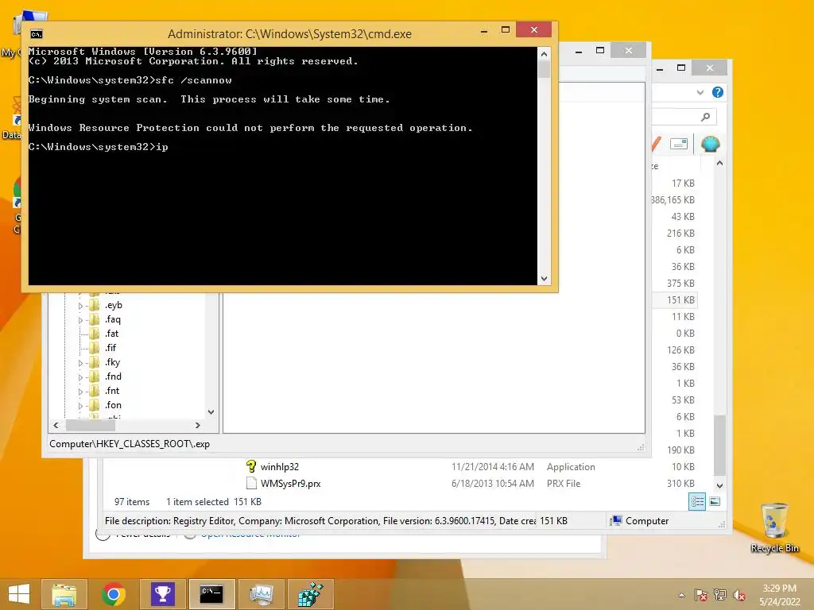Screen dimensions: 814x610
Task: Open the purple trophy app on taskbar
Action: coord(162,594)
